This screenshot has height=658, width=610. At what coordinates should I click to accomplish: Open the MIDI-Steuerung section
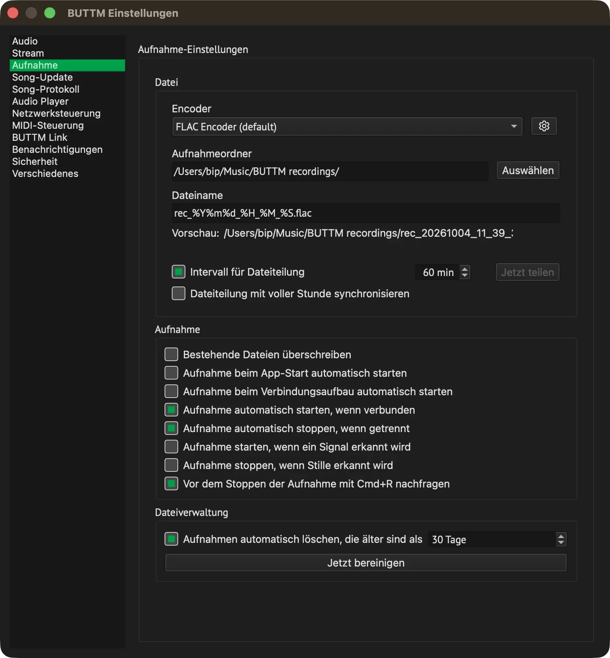coord(67,125)
